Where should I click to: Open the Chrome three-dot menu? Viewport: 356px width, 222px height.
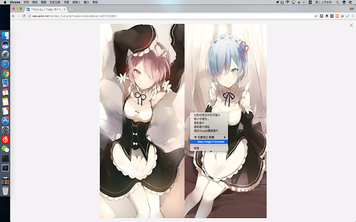pos(353,16)
